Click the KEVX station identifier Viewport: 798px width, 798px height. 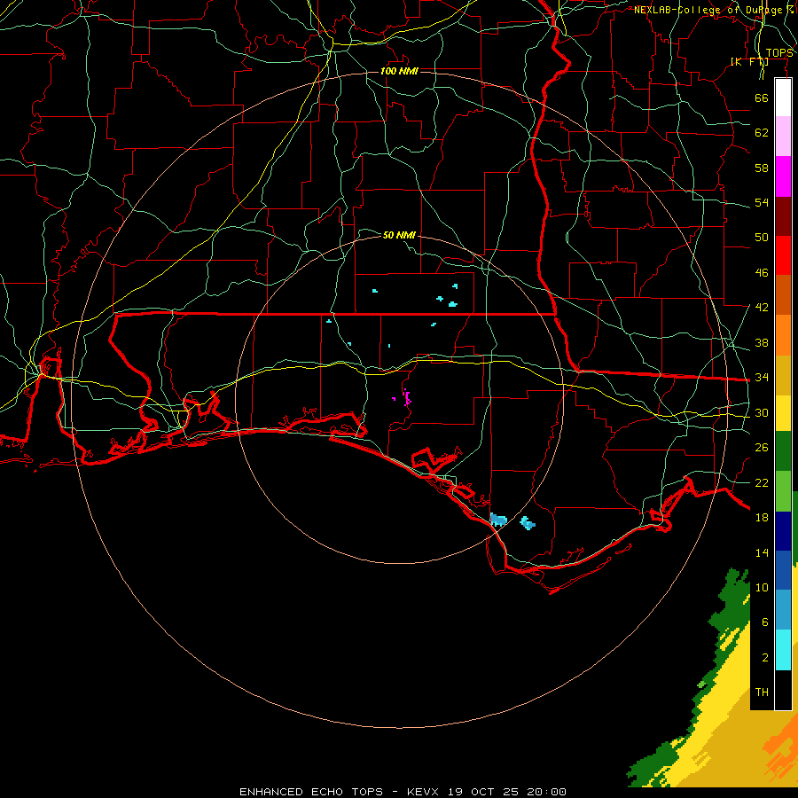pyautogui.click(x=422, y=792)
